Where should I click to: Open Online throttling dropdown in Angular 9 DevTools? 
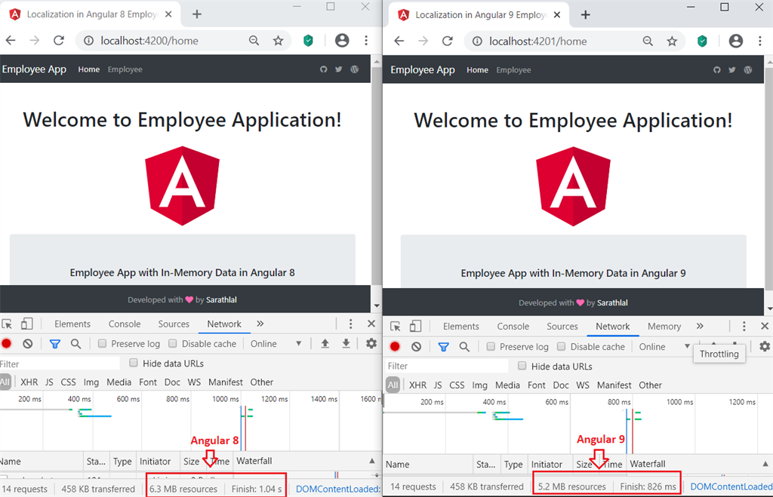664,347
